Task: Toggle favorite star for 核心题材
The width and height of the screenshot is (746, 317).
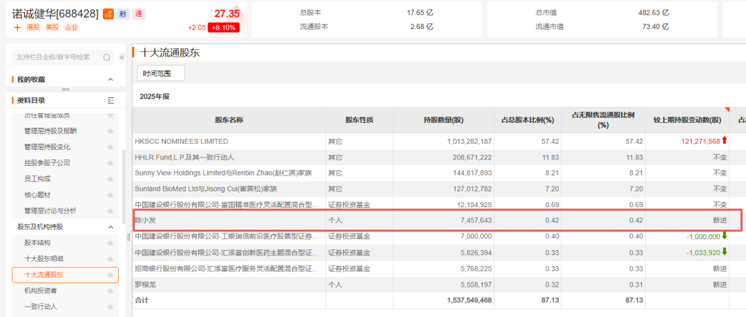Action: 111,195
